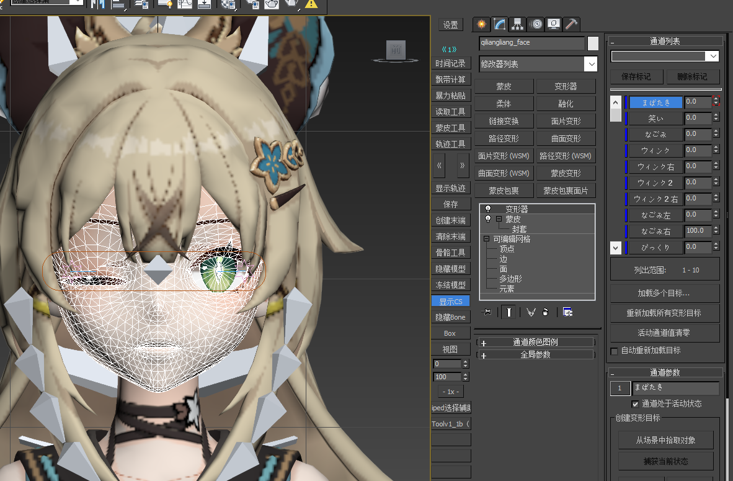
Task: Open the Hierarchy command panel tab
Action: pos(517,24)
